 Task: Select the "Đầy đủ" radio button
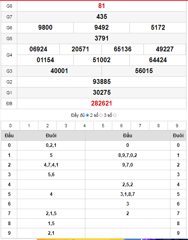pyautogui.click(x=87, y=115)
